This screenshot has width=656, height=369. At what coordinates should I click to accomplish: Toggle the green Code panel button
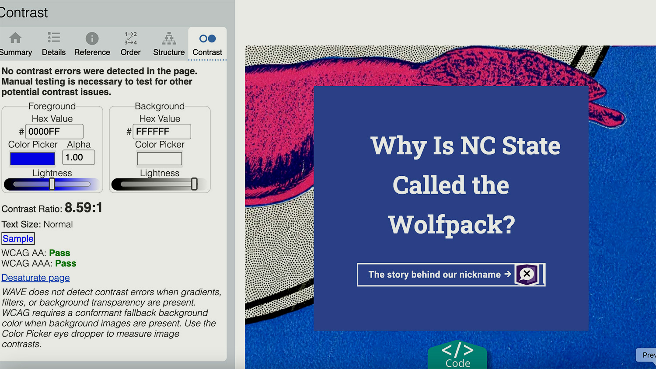tap(457, 355)
